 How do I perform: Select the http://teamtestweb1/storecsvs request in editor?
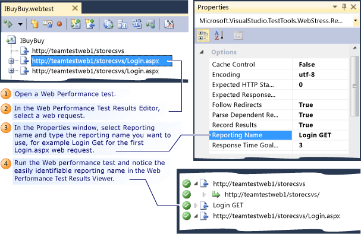(78, 51)
